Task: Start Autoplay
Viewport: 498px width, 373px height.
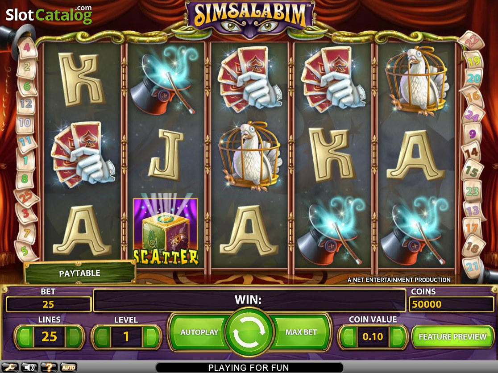Action: point(199,332)
